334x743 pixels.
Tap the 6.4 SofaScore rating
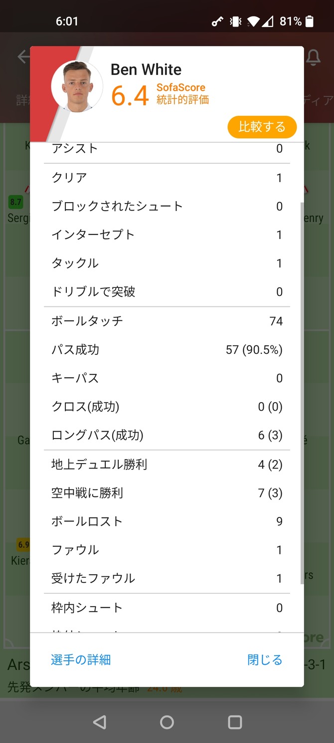130,96
